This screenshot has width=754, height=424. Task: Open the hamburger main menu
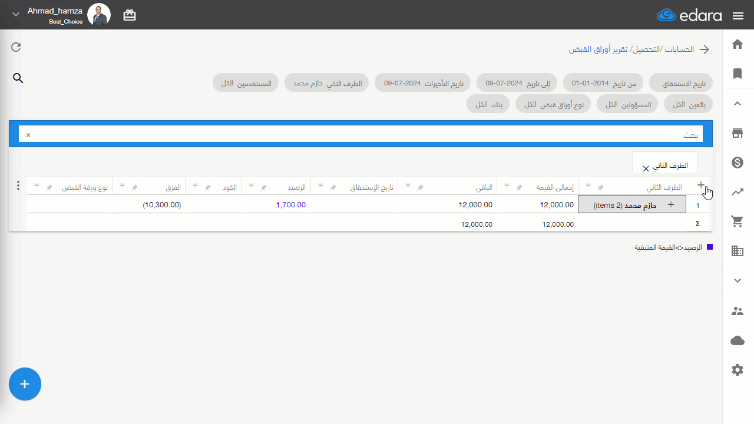738,16
